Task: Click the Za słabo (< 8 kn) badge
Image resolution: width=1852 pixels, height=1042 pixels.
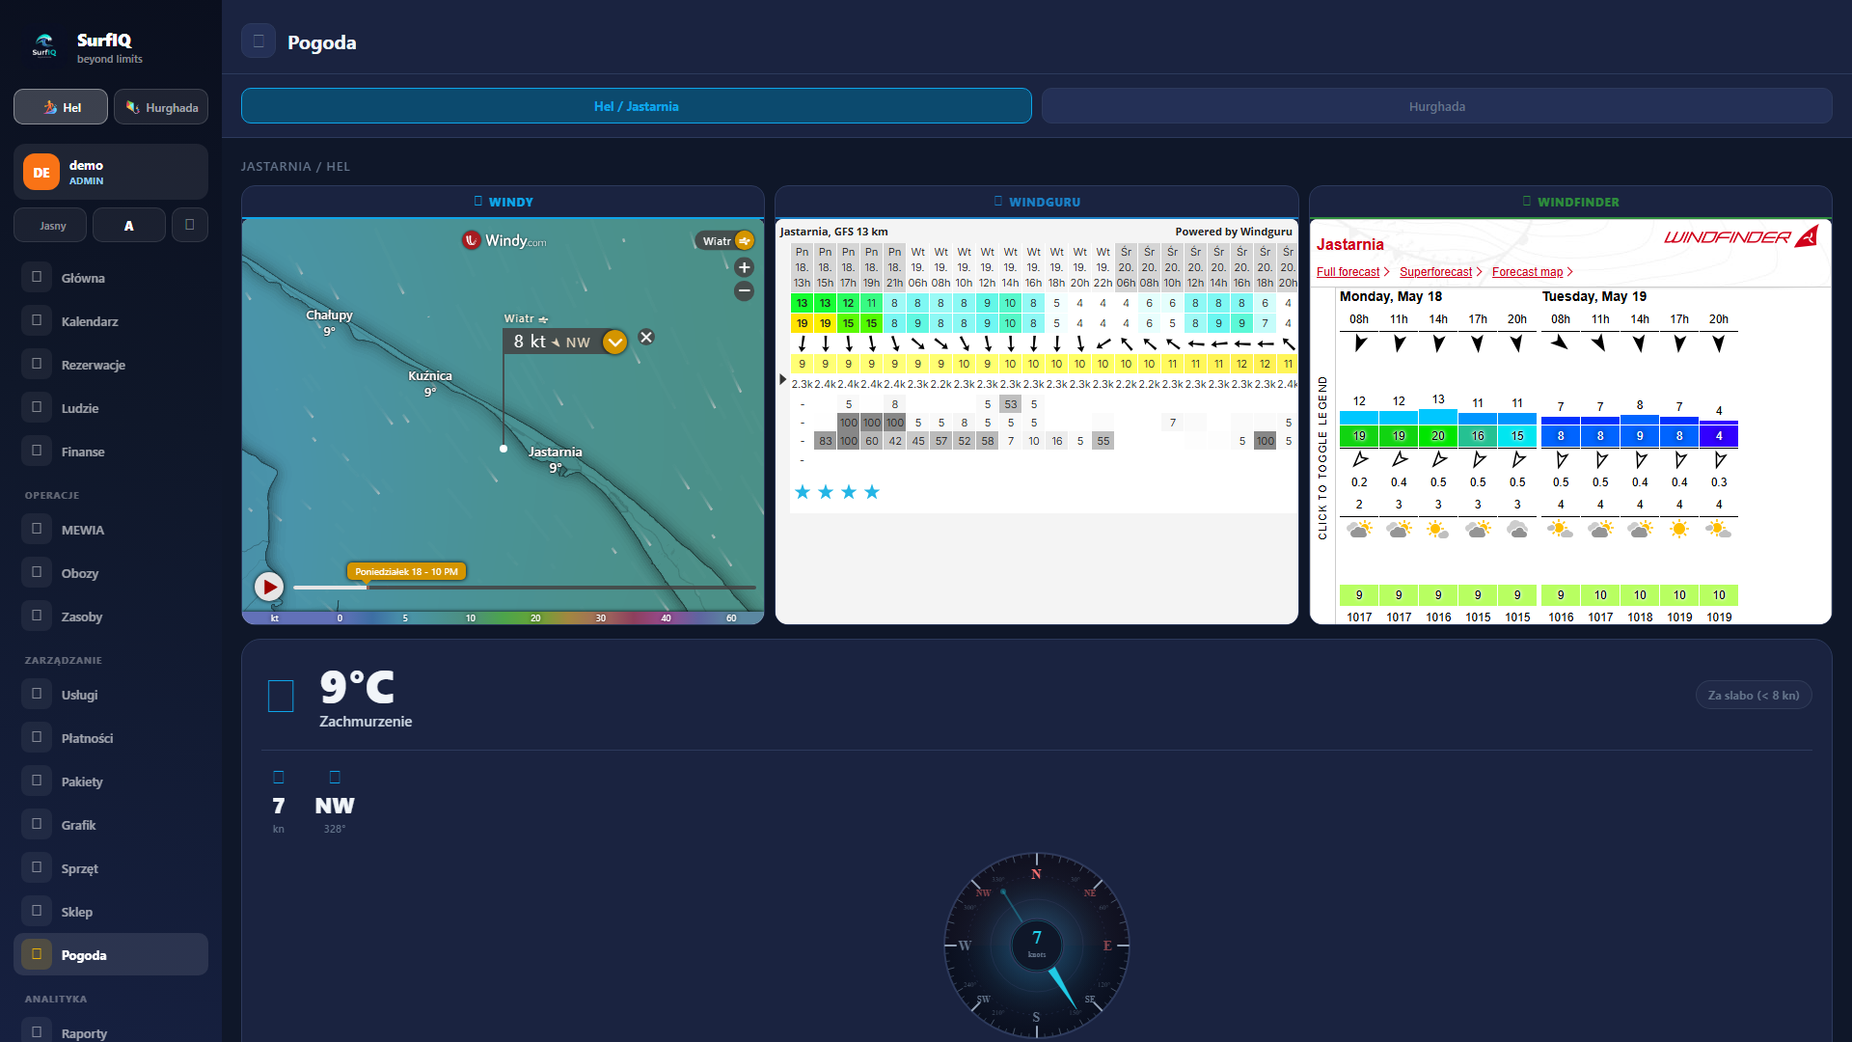Action: click(x=1754, y=695)
